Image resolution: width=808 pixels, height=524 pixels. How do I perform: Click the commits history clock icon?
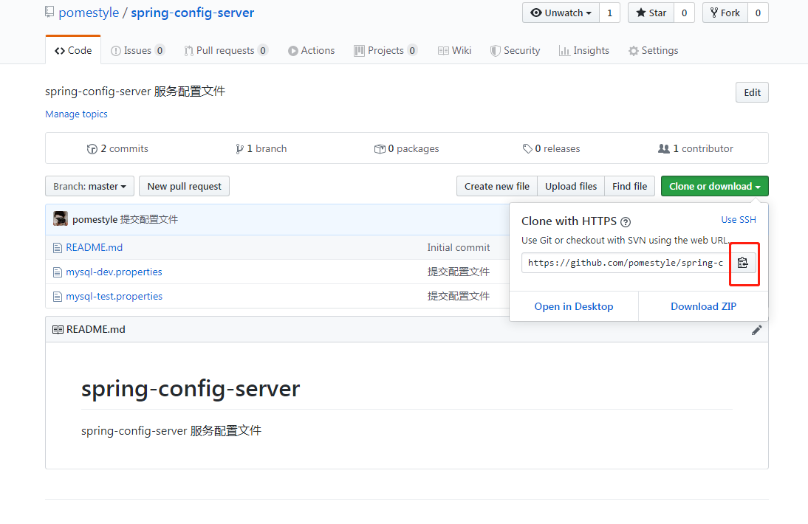(x=92, y=149)
